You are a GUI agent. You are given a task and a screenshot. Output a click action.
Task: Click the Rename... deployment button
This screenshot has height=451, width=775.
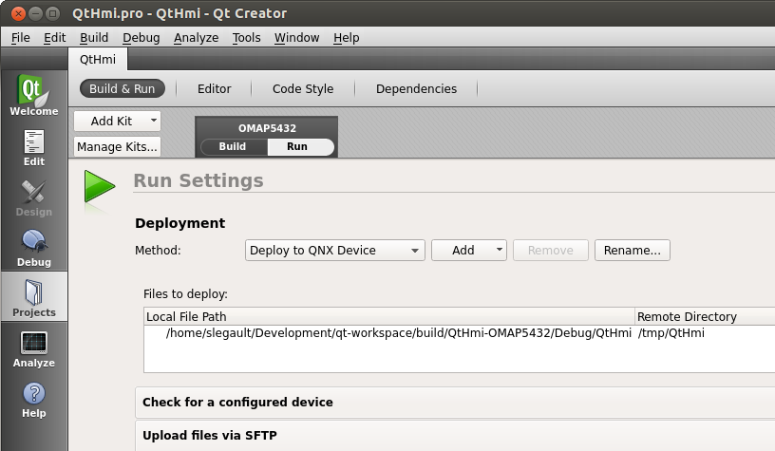pyautogui.click(x=633, y=251)
